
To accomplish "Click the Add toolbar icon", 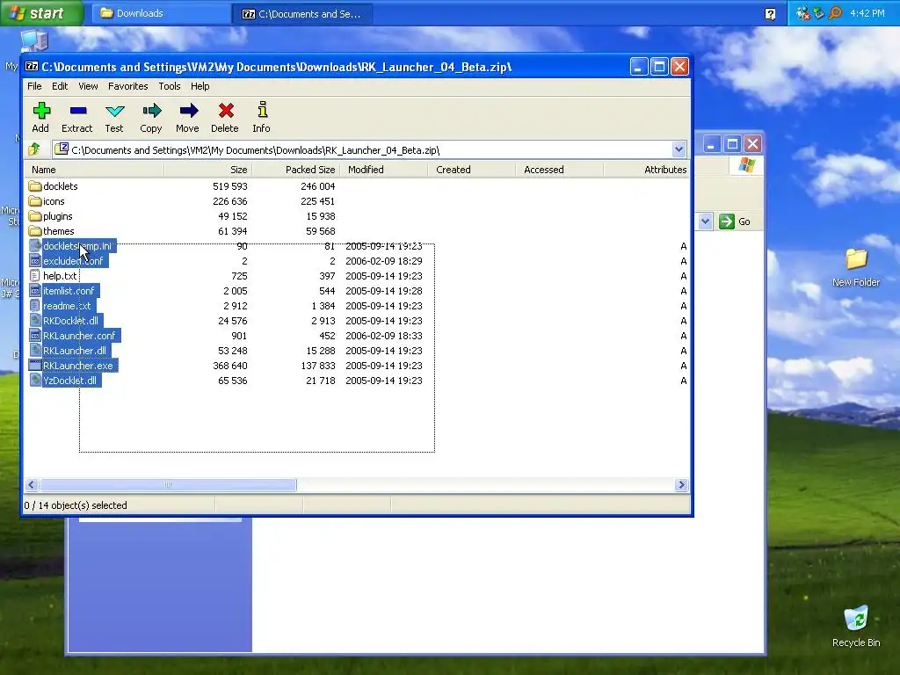I will pyautogui.click(x=41, y=110).
